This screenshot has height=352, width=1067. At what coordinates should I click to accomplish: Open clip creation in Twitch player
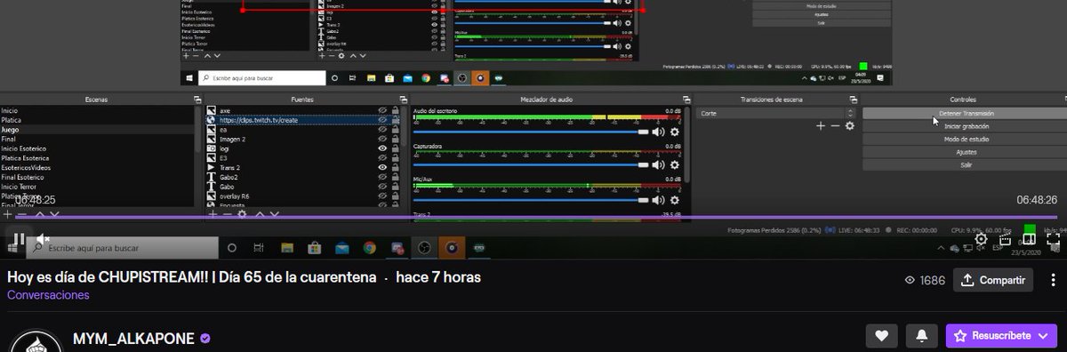[1006, 239]
